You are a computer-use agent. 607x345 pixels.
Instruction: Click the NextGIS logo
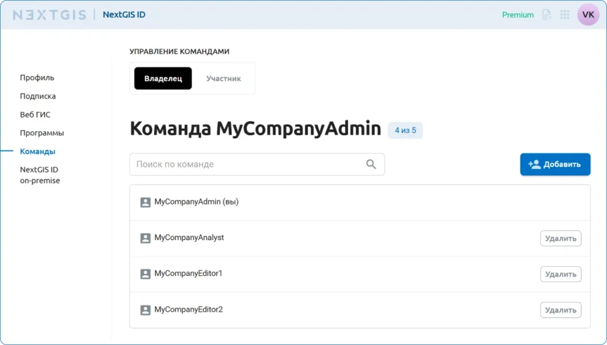coord(49,15)
